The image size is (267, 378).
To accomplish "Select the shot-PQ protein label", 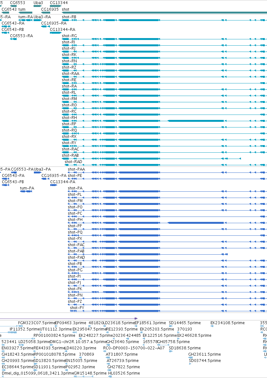I will 75,232.
